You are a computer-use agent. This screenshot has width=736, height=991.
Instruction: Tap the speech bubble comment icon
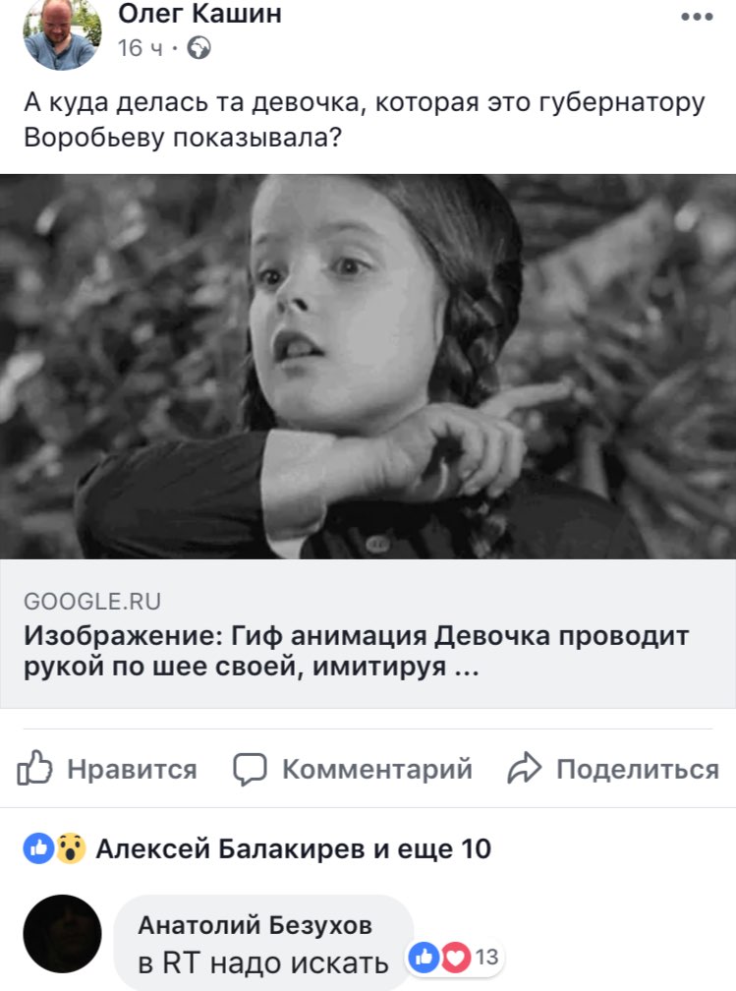click(x=250, y=769)
